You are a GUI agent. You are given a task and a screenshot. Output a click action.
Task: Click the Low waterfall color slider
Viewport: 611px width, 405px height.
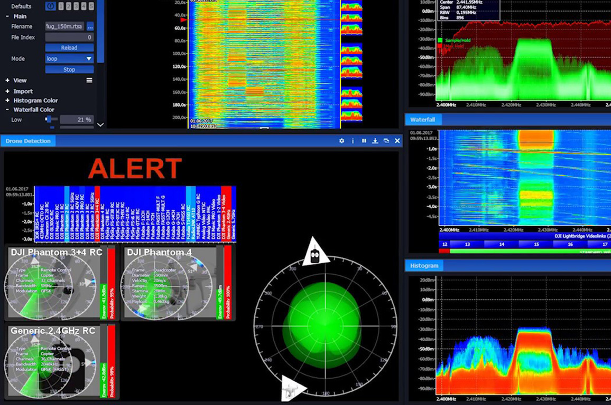point(51,119)
